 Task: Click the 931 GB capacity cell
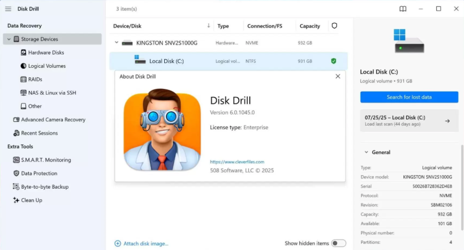click(x=305, y=61)
